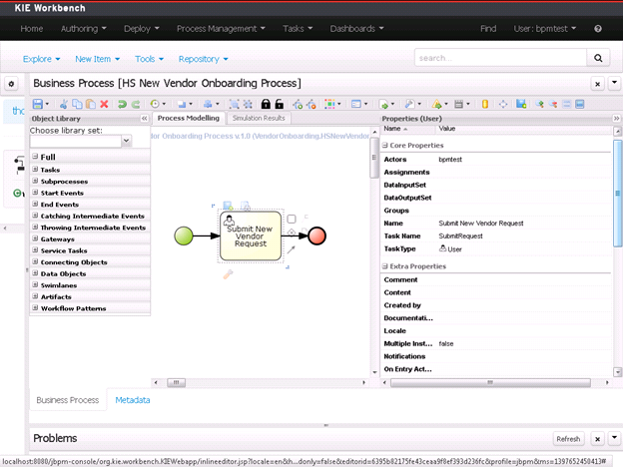Click the wrench icon below the task shape
The height and width of the screenshot is (467, 623).
pyautogui.click(x=228, y=274)
